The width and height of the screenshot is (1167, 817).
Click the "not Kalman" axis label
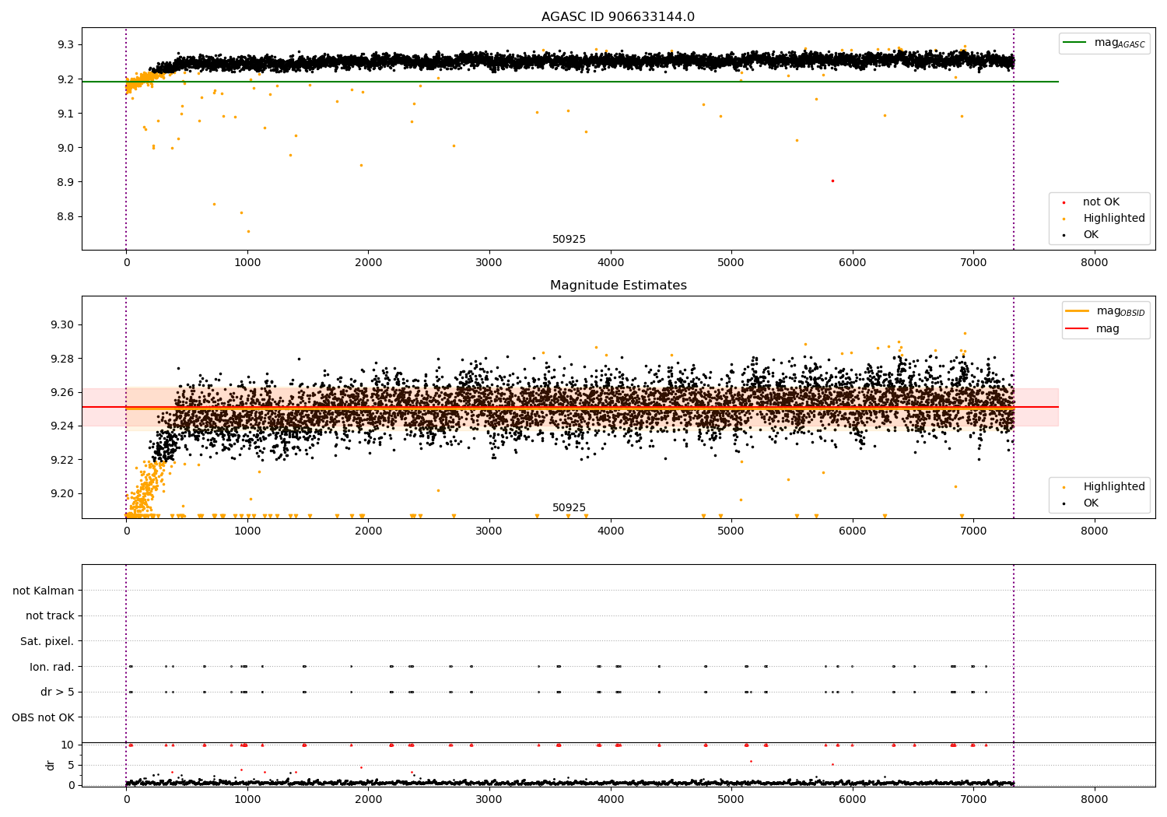click(x=44, y=591)
